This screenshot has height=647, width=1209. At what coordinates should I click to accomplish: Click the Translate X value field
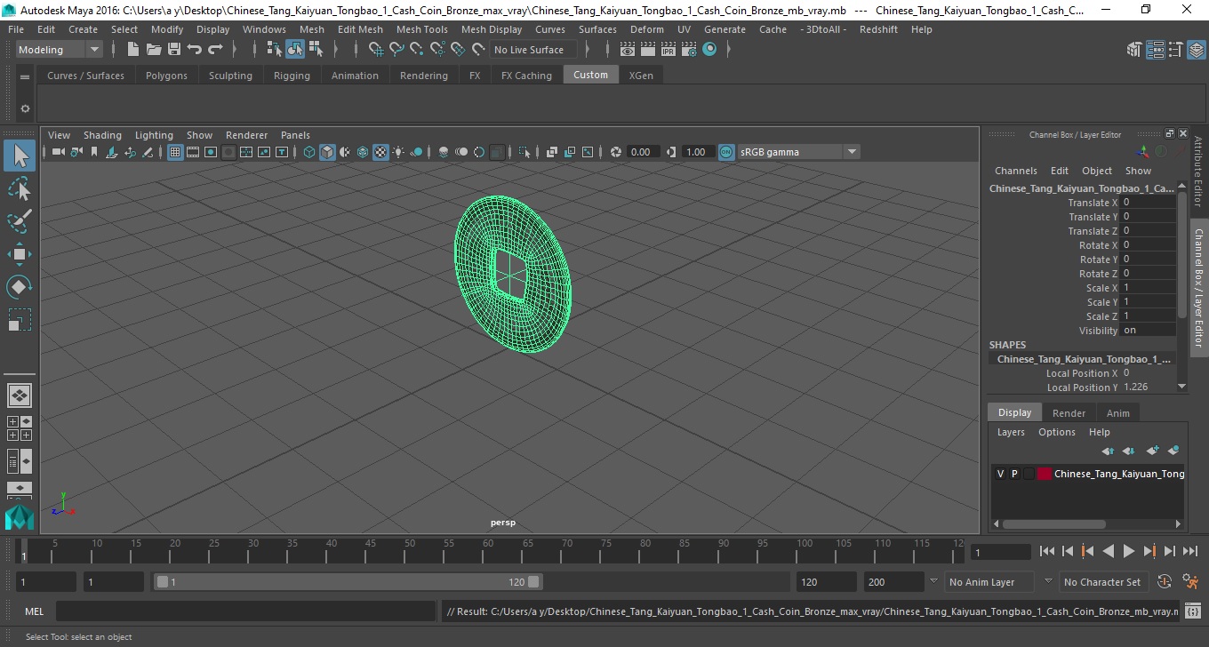point(1148,203)
